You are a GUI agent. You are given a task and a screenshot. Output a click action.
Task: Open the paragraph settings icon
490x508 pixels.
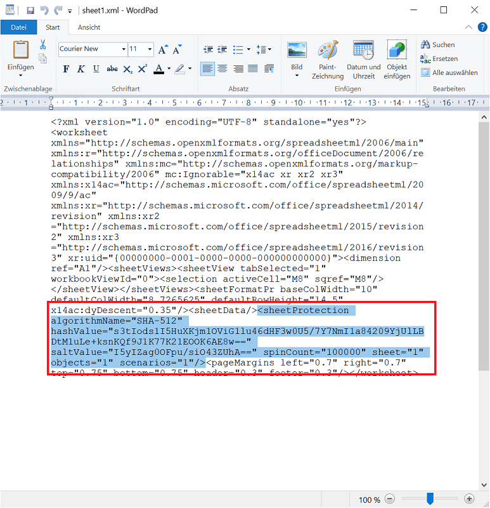pos(269,69)
